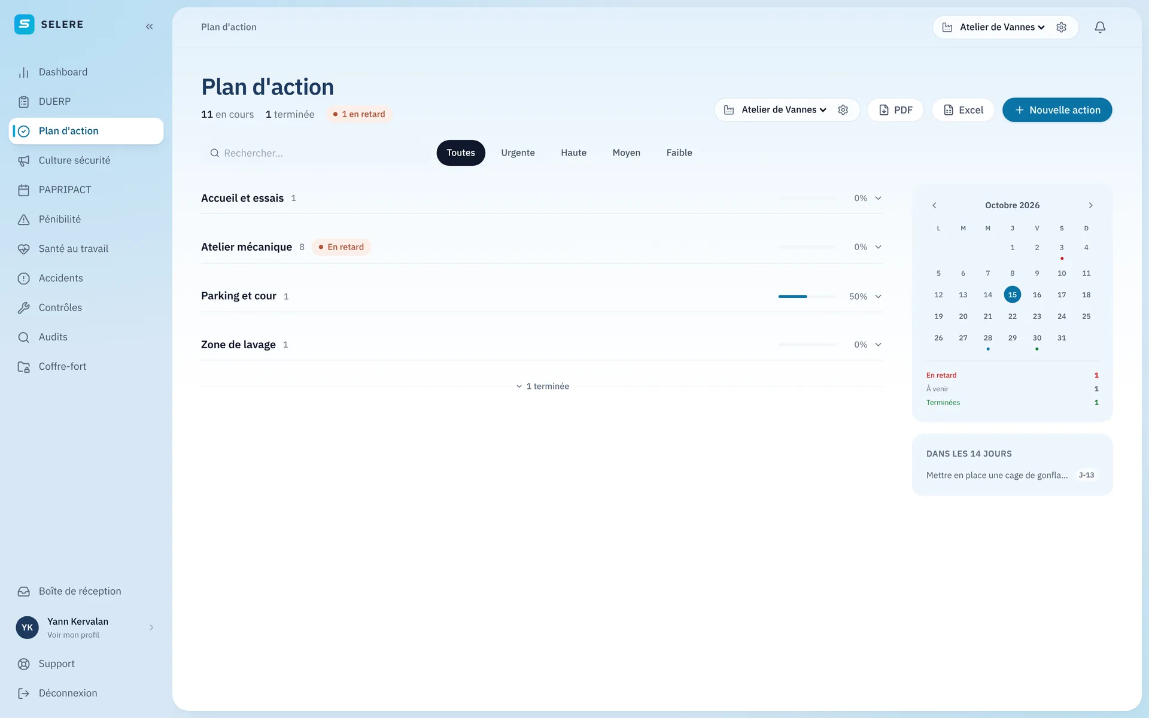Go to previous month in calendar
1149x718 pixels.
pyautogui.click(x=934, y=205)
